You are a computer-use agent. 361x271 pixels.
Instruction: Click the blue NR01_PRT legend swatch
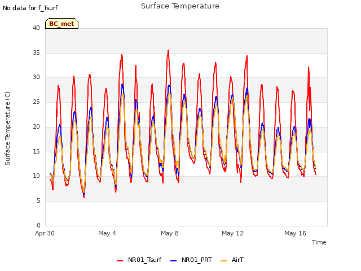pos(174,261)
